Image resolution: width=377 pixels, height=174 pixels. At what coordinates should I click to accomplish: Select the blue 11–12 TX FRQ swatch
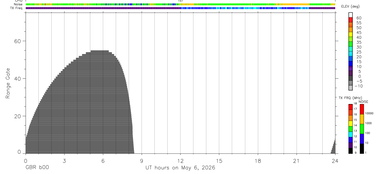350,140
